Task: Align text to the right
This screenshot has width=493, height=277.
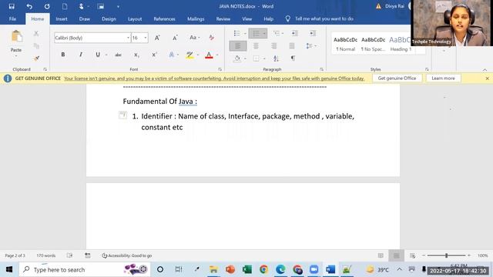Action: coord(274,46)
